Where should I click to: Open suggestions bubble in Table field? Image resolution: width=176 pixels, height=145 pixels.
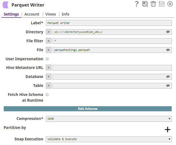168,86
